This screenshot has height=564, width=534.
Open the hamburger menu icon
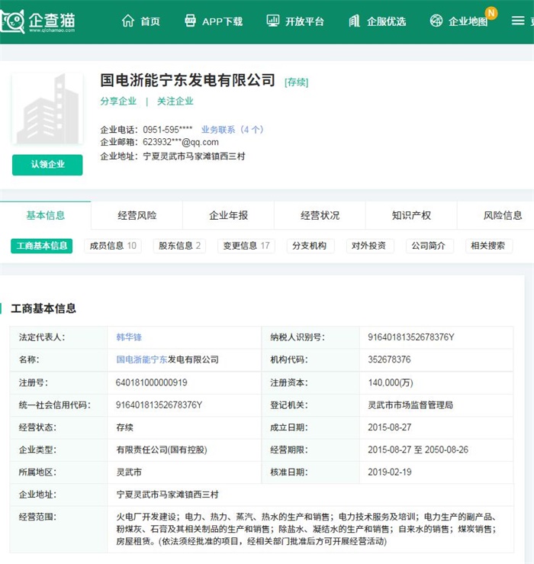click(518, 21)
